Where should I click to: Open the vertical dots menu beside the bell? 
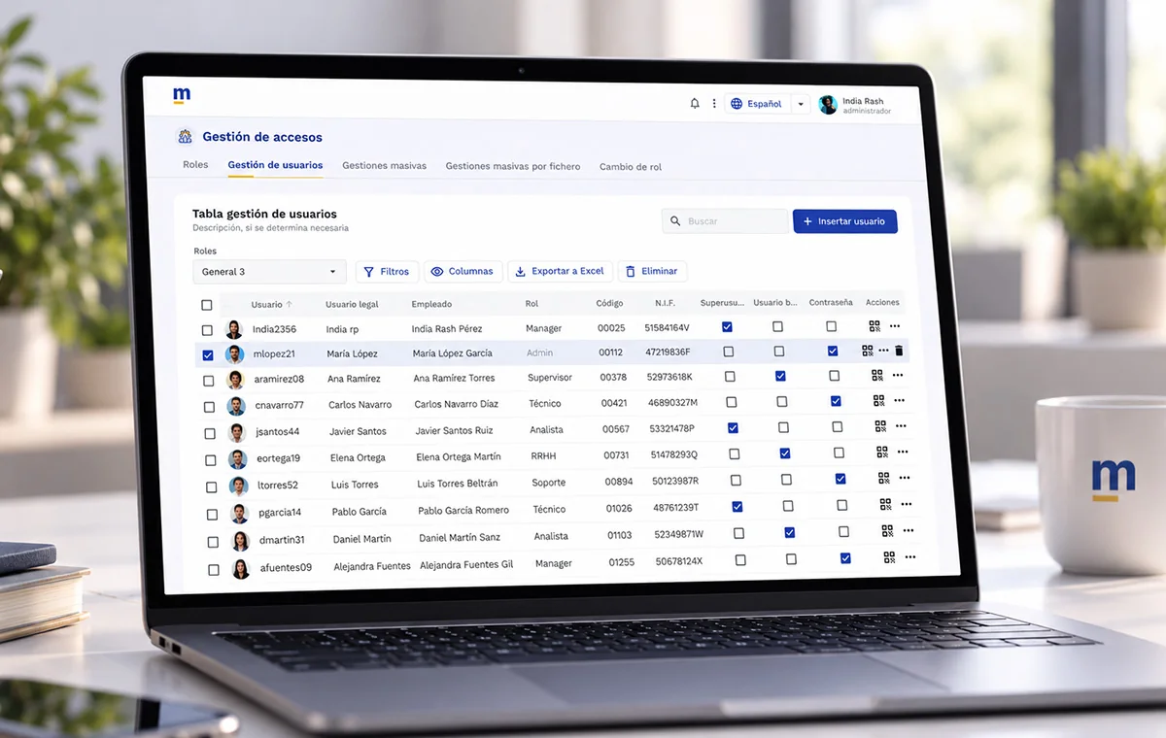click(x=714, y=103)
